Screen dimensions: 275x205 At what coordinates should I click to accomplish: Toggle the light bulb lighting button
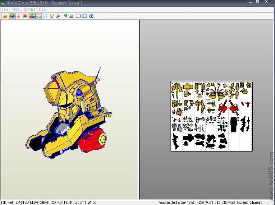tap(38, 16)
